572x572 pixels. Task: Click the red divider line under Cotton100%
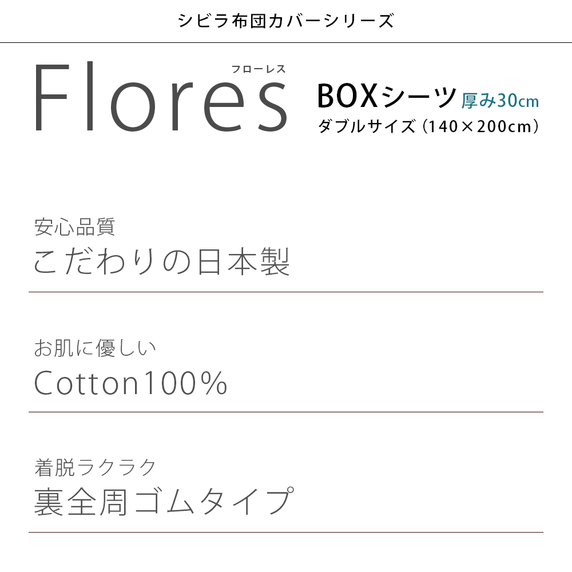286,412
